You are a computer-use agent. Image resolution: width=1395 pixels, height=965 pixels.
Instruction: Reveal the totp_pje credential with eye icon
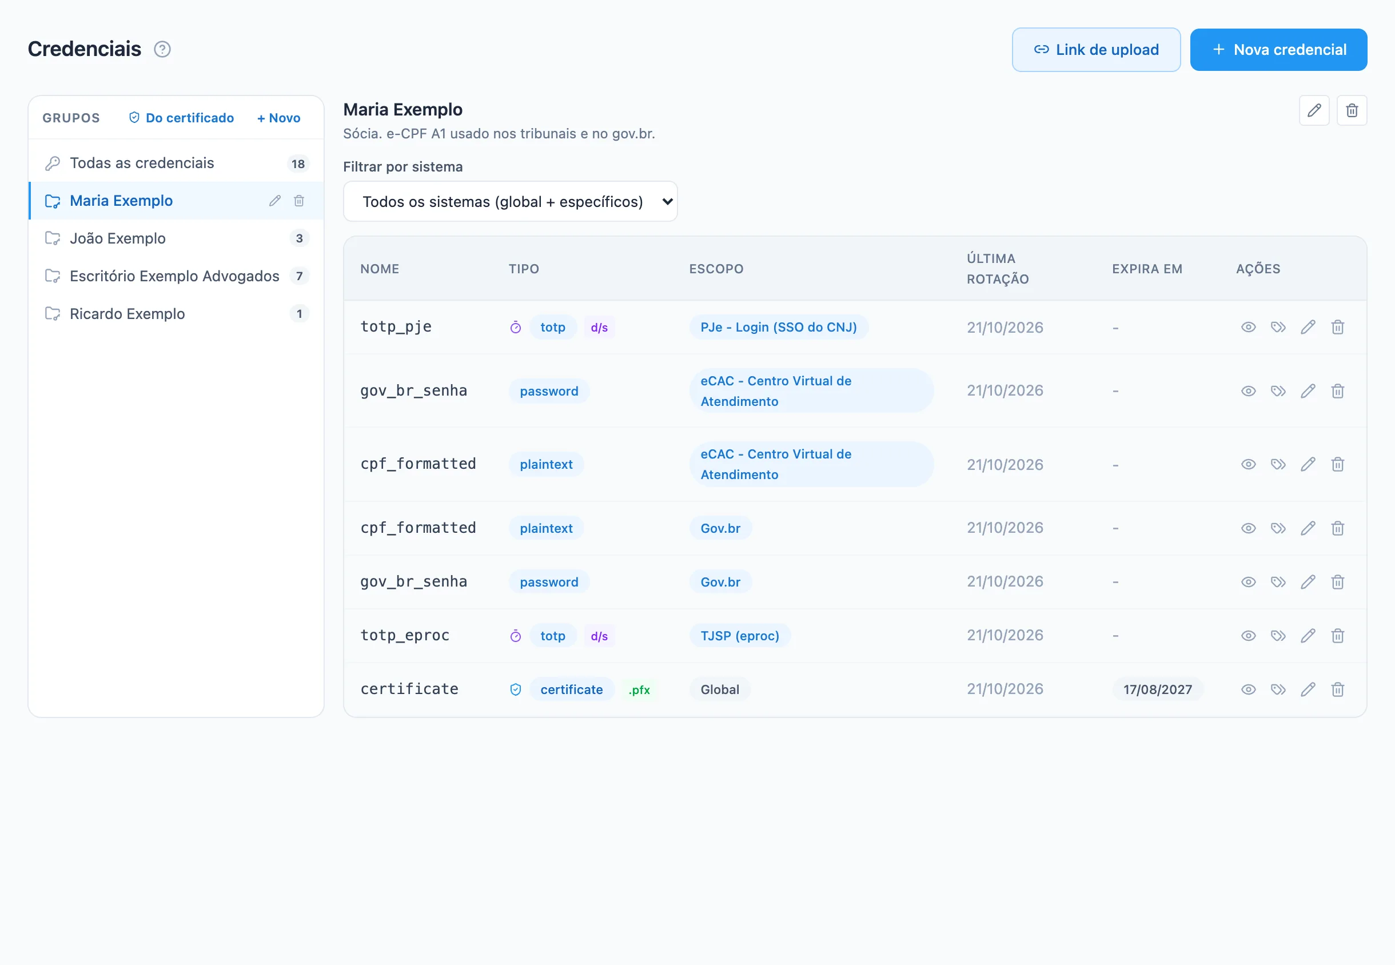pyautogui.click(x=1248, y=327)
